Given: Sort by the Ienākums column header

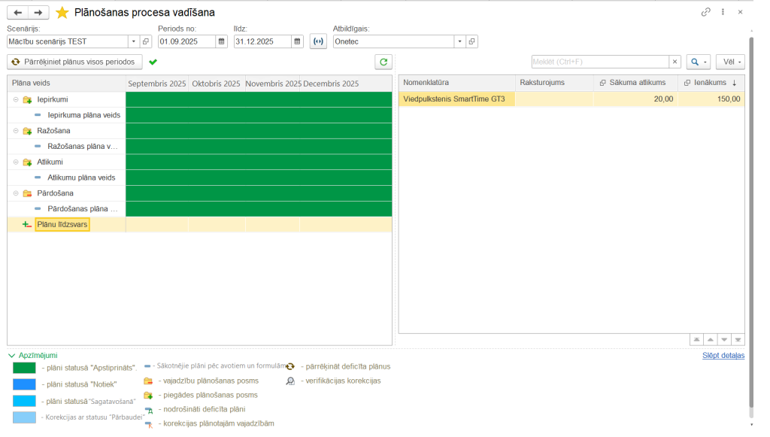Looking at the screenshot, I should pos(711,83).
